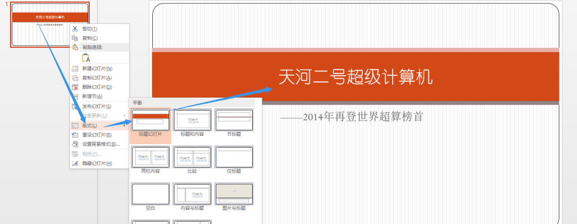This screenshot has height=224, width=577.
Task: Select 复制幻灯片(A) menu entry
Action: click(x=97, y=78)
